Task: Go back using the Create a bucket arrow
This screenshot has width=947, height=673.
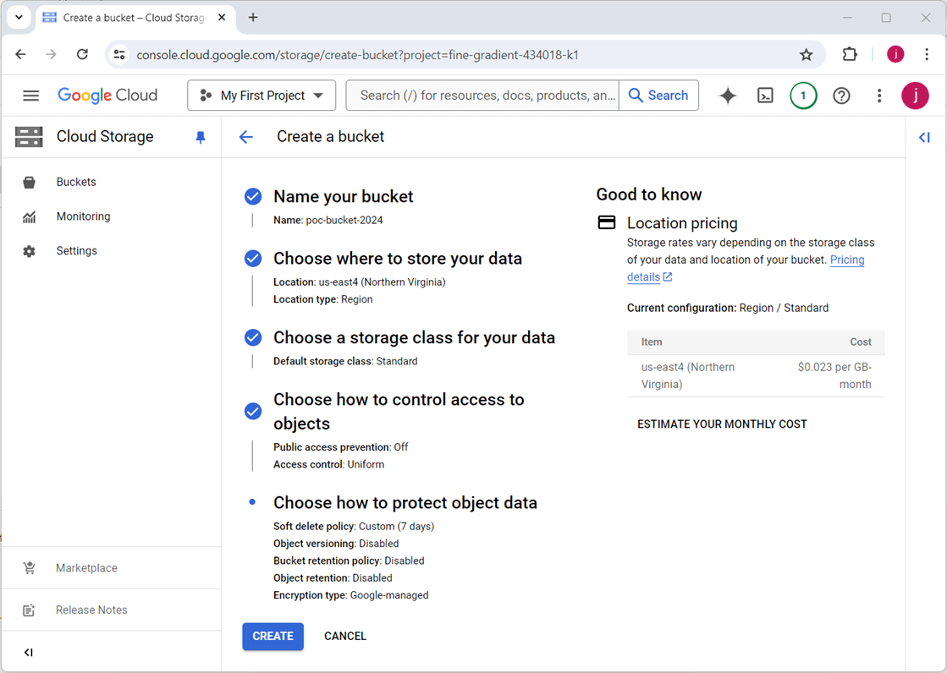Action: click(246, 137)
